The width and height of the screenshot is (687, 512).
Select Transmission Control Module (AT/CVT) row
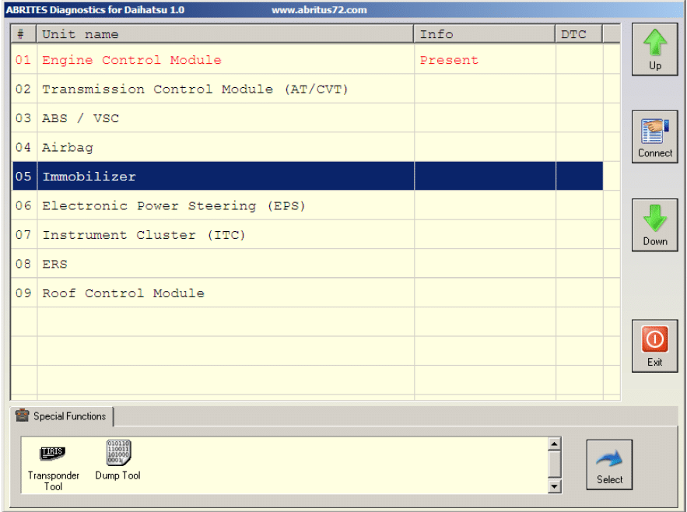pos(195,89)
